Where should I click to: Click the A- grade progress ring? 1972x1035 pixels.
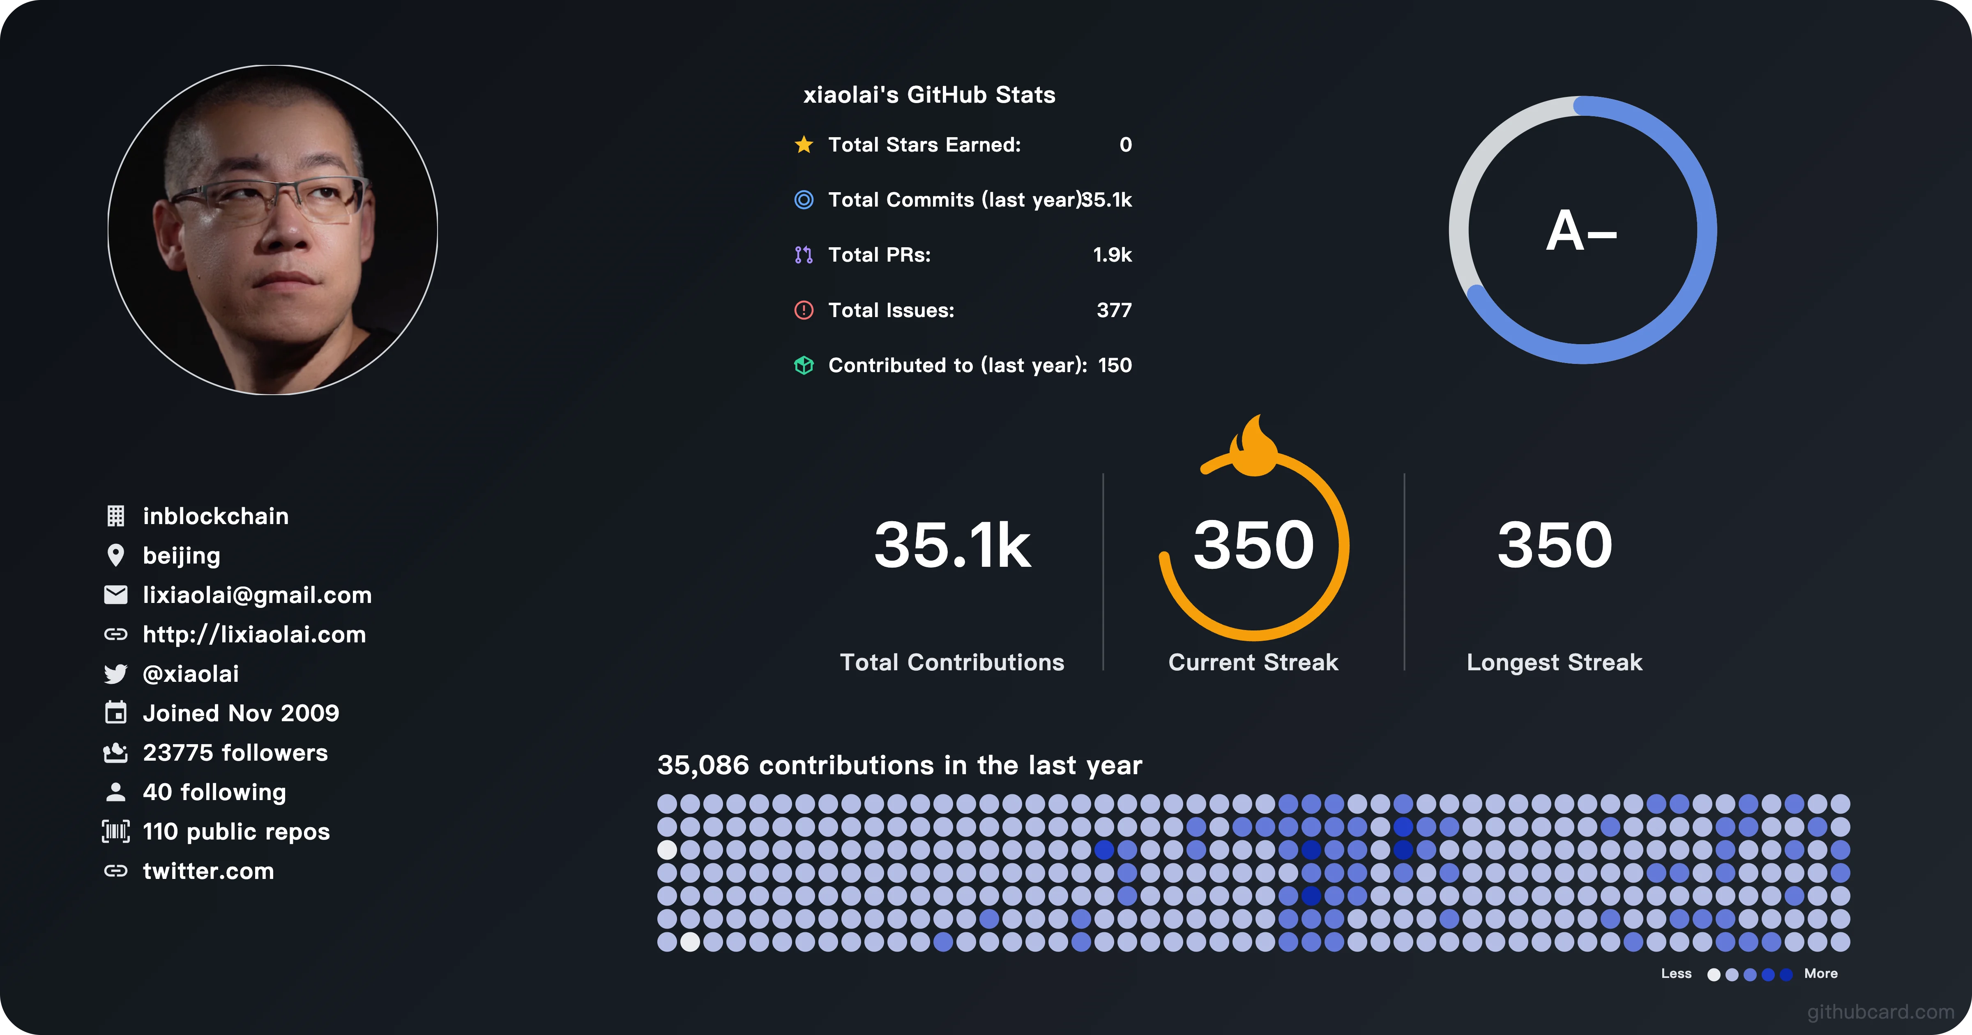coord(1583,230)
